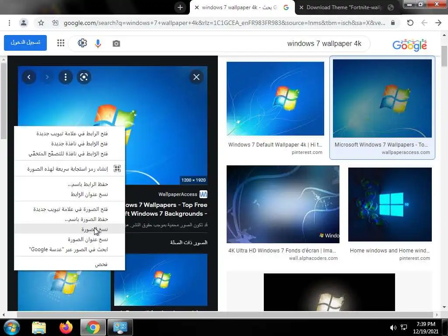Open Windows 7 Wallpapers - Top Free title link
Viewport: 448px width, 336px height.
coord(166,209)
